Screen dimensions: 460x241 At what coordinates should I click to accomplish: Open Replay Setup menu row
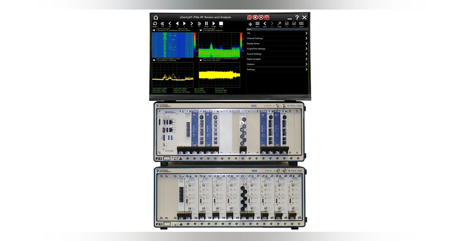277,44
